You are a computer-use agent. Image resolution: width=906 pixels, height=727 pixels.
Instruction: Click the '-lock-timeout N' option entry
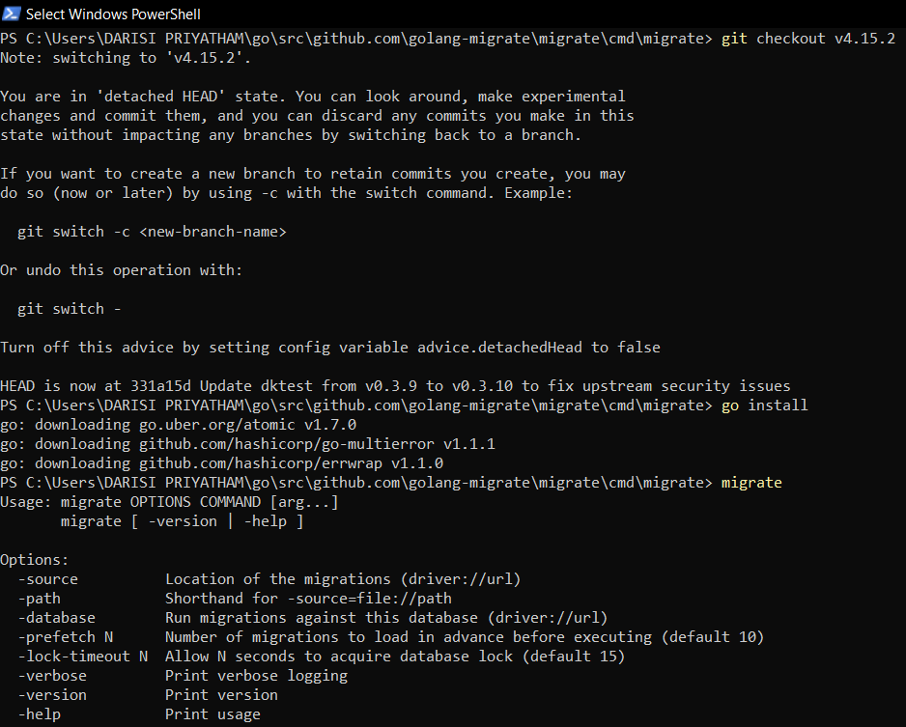tap(82, 657)
